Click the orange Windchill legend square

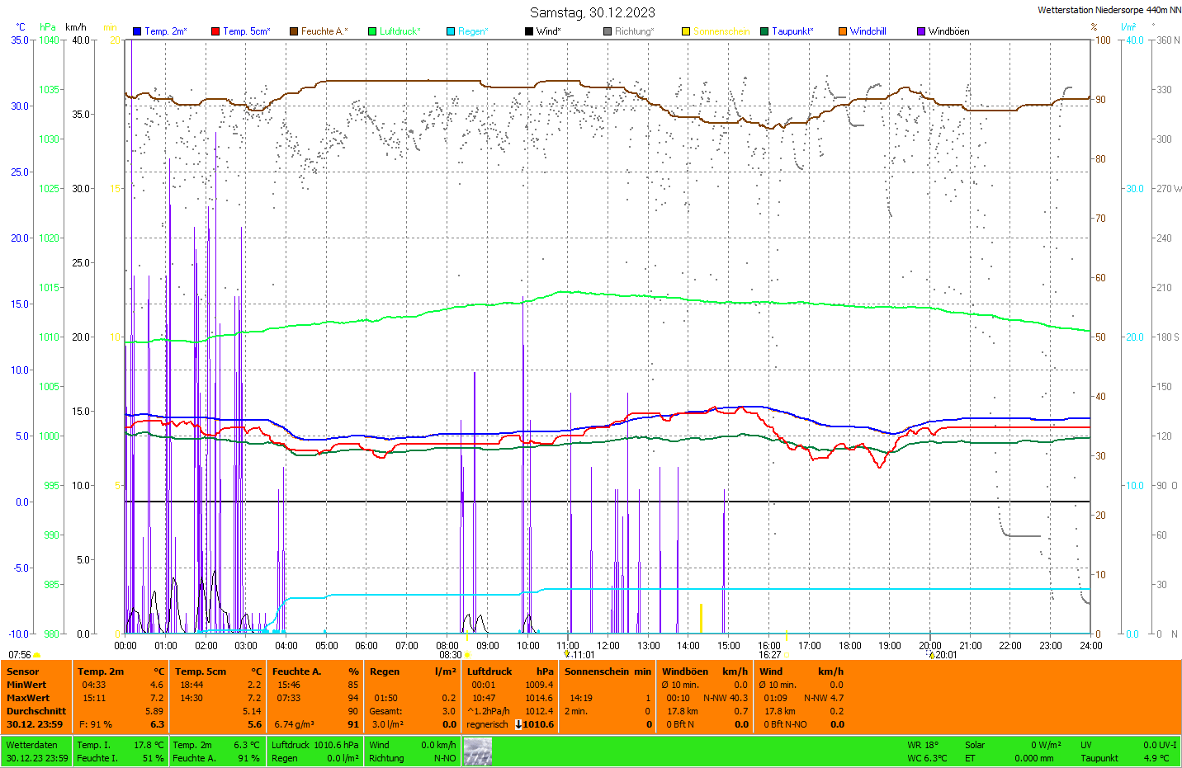(843, 31)
